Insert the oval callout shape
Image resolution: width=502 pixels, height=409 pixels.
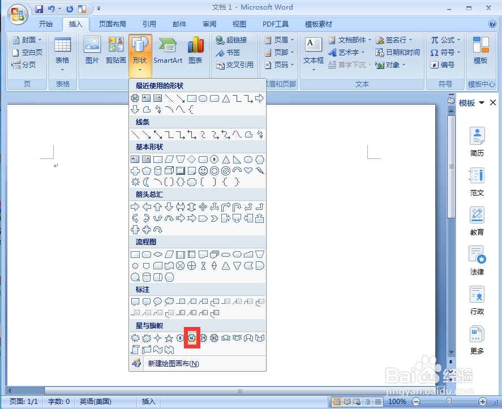coord(157,302)
